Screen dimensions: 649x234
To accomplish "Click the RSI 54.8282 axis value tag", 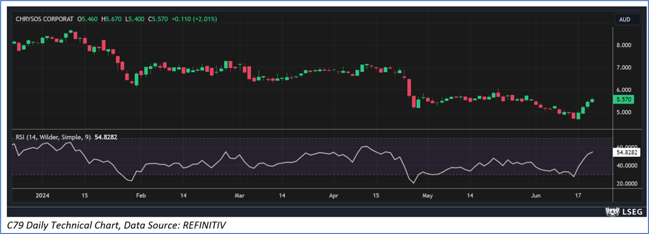I will pos(627,152).
